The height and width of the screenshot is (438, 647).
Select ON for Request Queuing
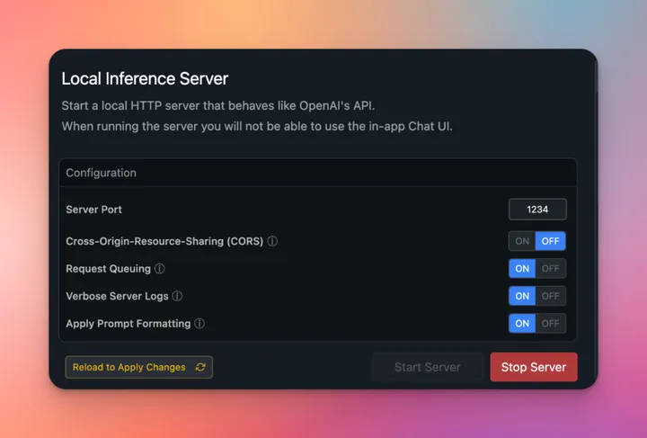click(x=522, y=269)
